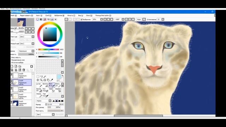
Task: Adjust the layer opacity 100% slider
Action: click(26, 54)
